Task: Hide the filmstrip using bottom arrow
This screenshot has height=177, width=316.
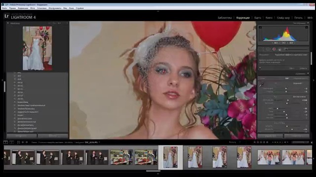Action: coord(158,174)
